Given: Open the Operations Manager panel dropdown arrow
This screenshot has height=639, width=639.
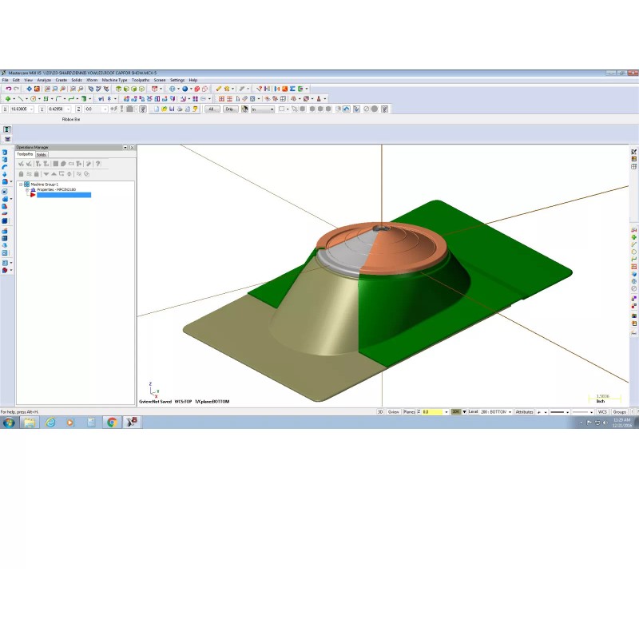Looking at the screenshot, I should 125,147.
